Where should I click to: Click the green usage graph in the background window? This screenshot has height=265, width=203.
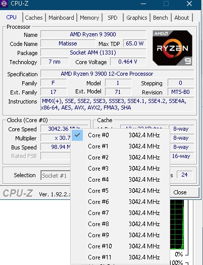tap(177, 225)
